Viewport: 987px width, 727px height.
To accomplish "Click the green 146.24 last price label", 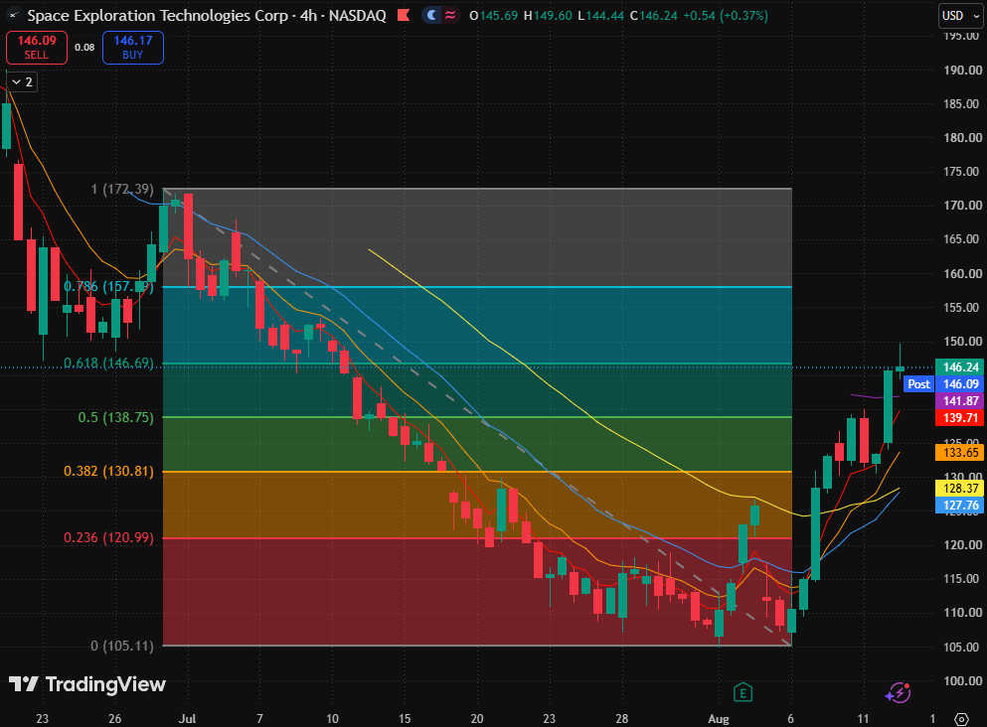I will coord(960,367).
